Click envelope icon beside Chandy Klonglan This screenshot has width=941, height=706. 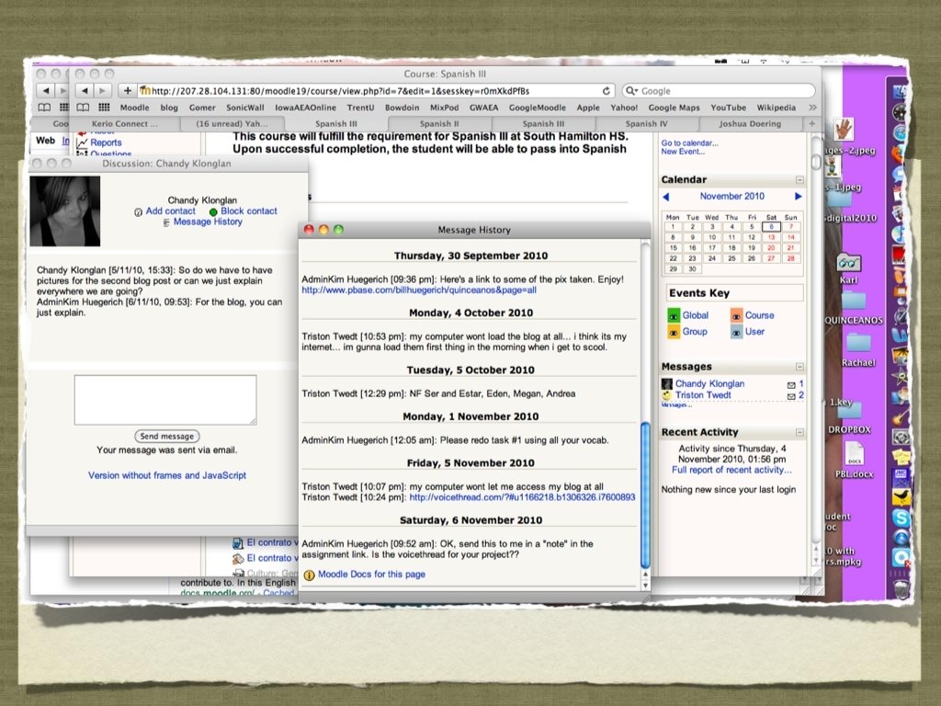tap(791, 385)
